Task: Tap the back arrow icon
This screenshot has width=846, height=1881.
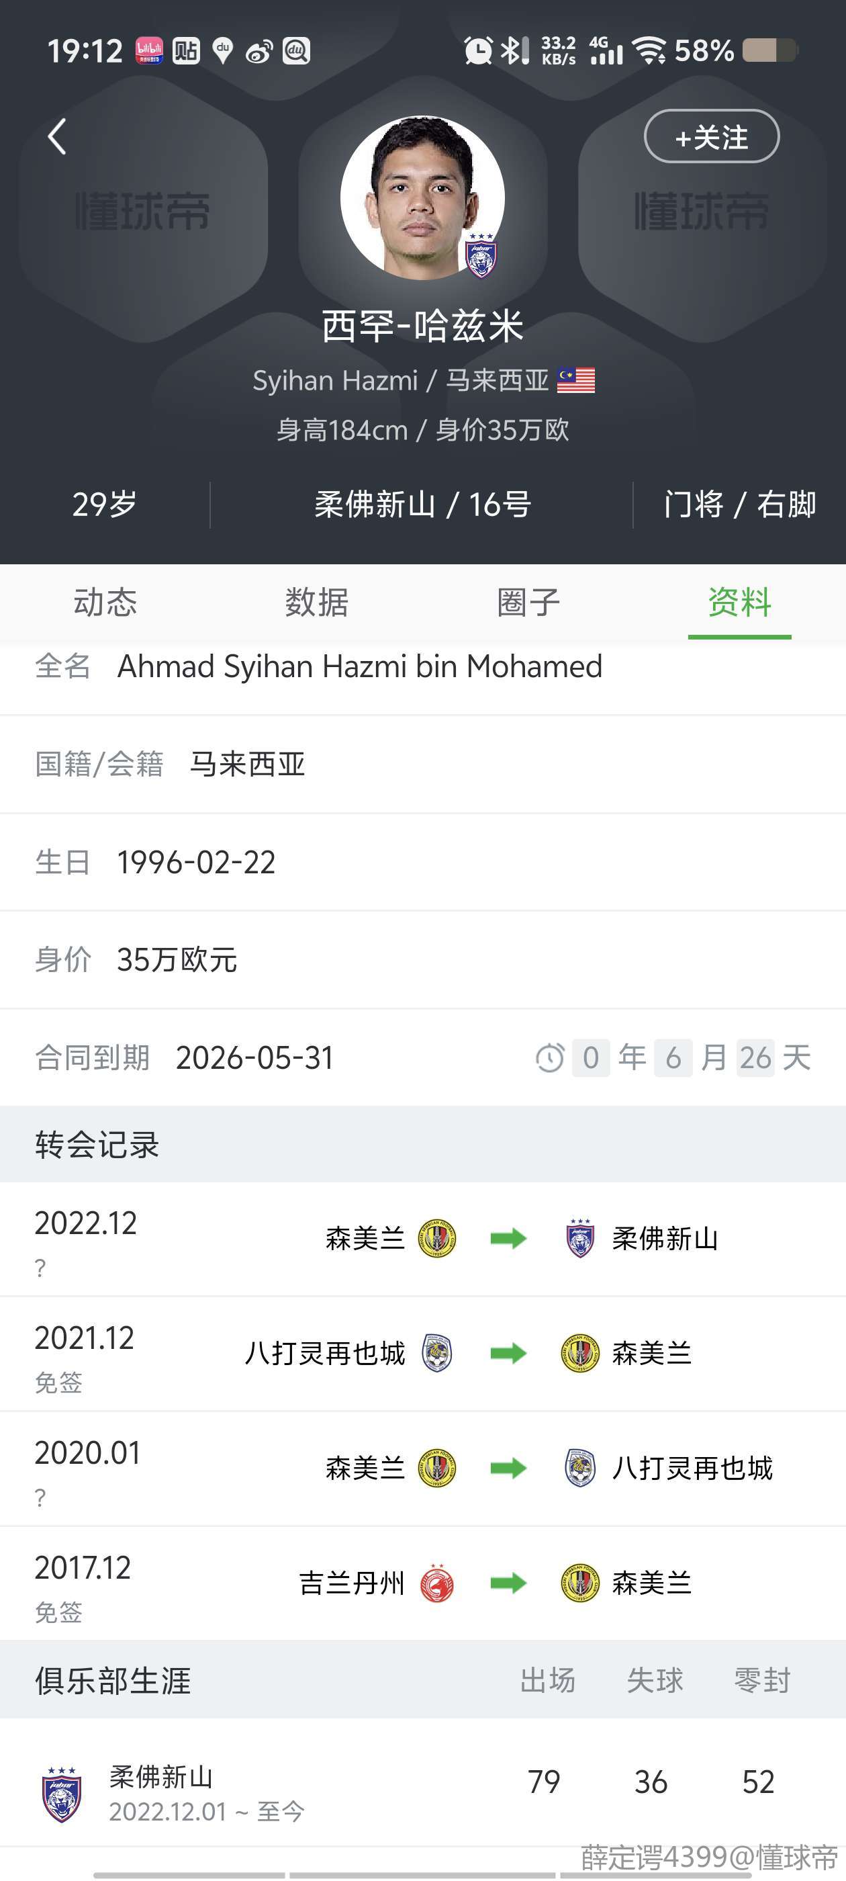Action: (x=57, y=136)
